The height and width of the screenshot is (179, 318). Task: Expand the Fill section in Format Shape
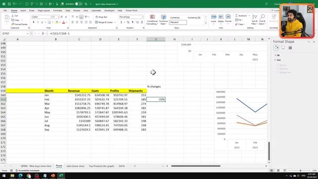click(x=277, y=55)
